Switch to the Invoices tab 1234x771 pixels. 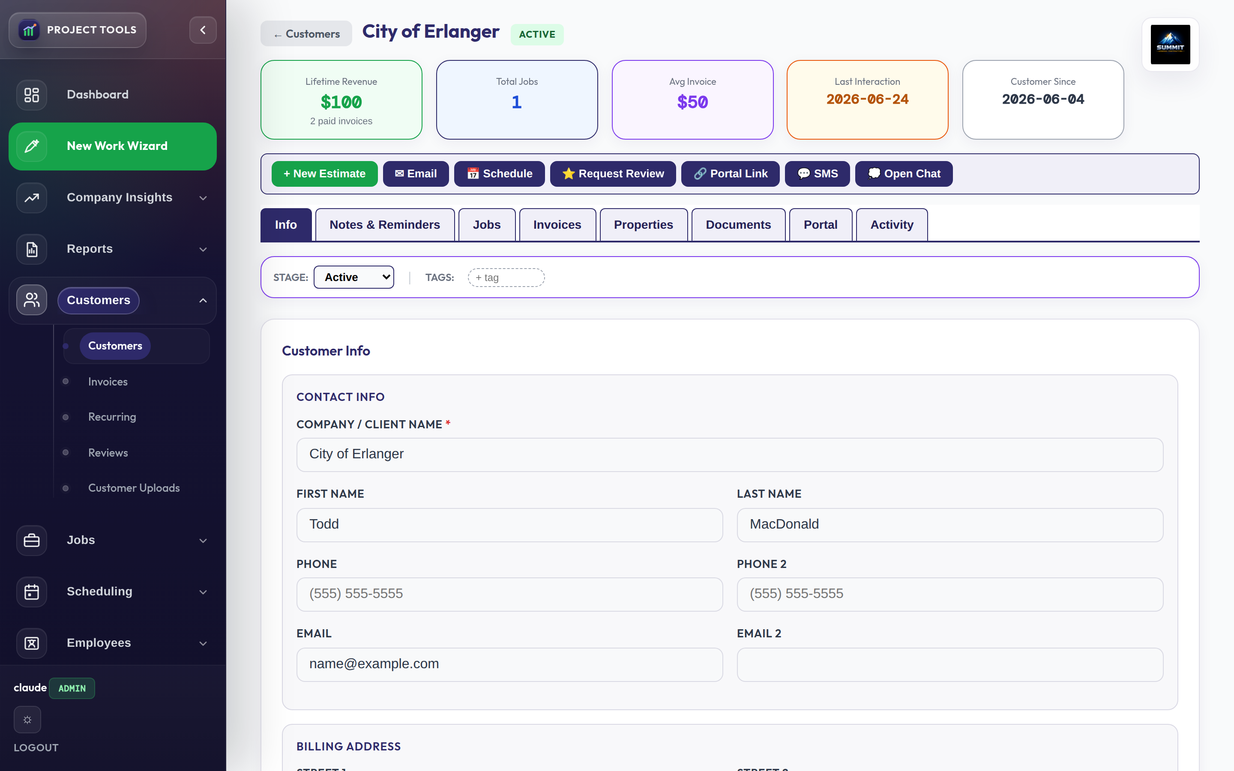coord(557,225)
